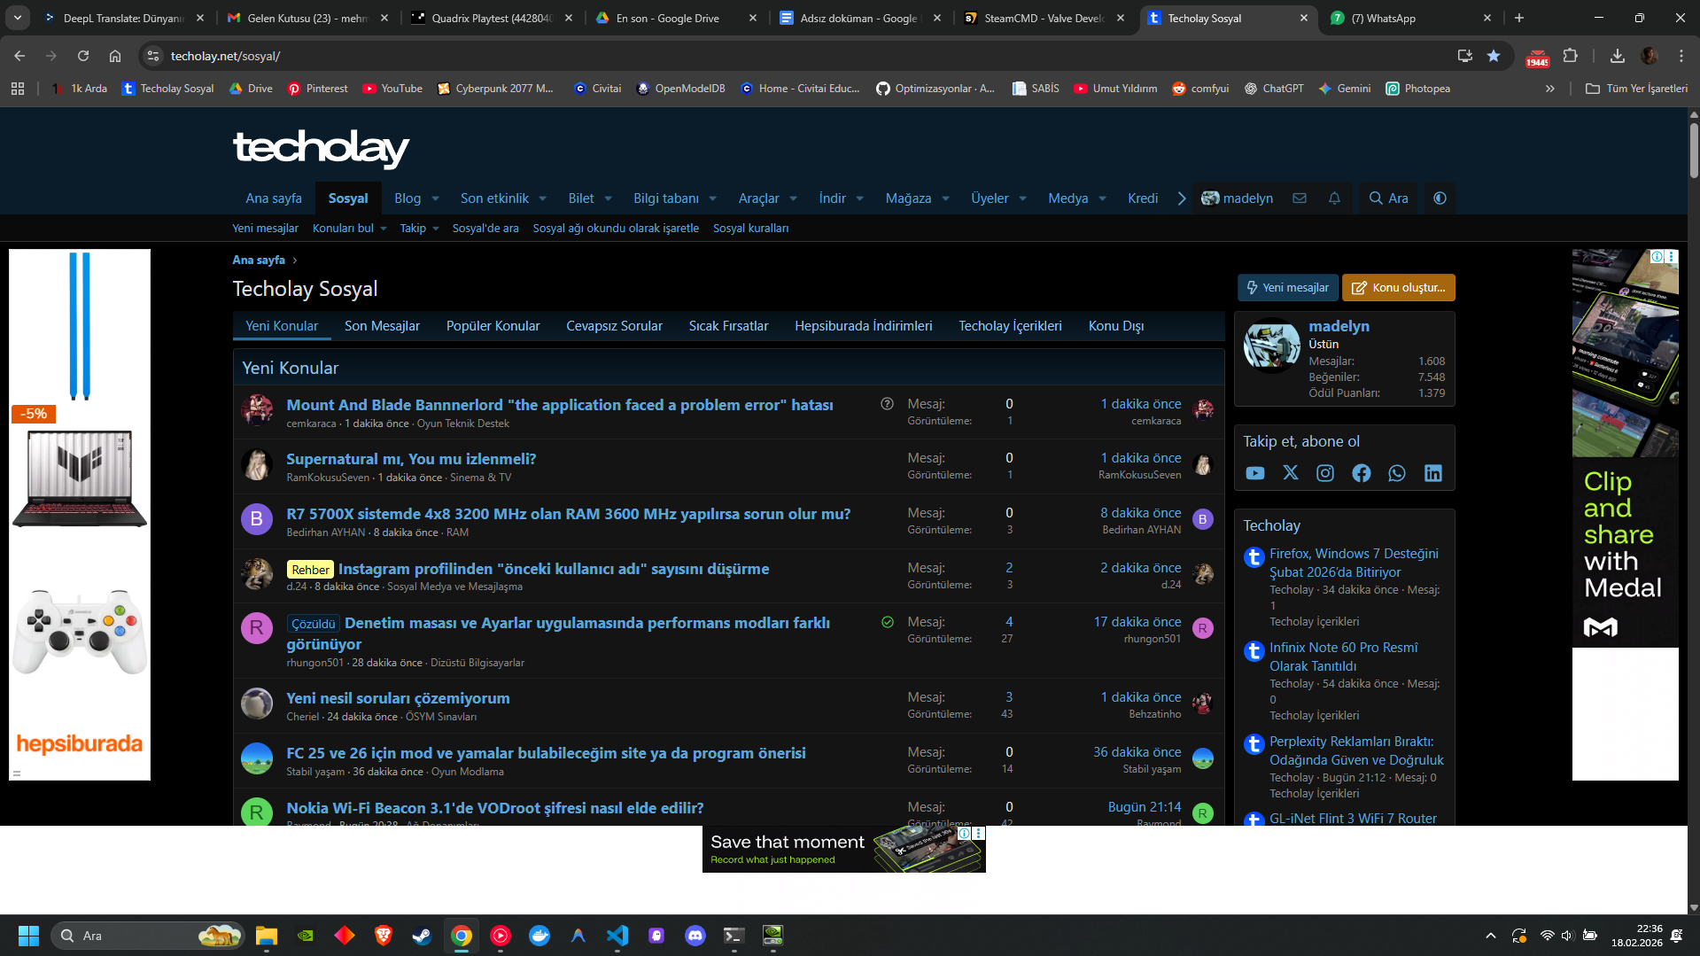Image resolution: width=1700 pixels, height=956 pixels.
Task: Open the notifications bell icon
Action: [x=1334, y=198]
